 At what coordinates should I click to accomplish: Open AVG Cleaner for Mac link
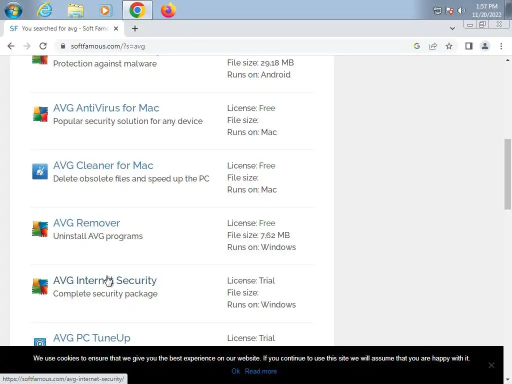pos(103,165)
